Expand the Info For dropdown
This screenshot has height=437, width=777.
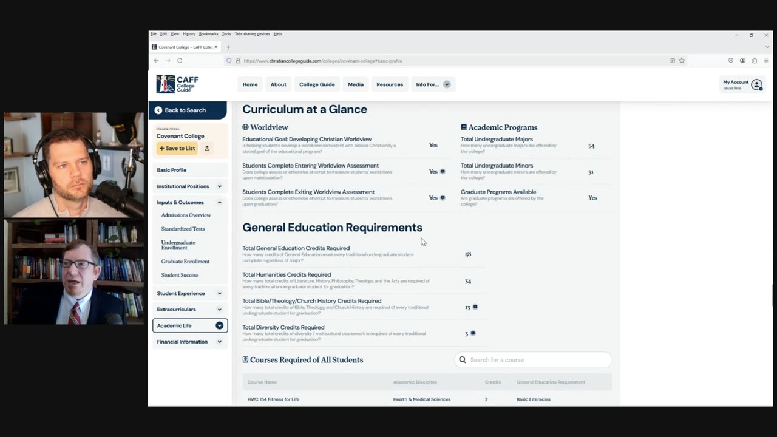click(447, 84)
